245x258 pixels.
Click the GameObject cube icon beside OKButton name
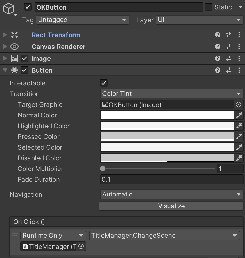(x=9, y=9)
